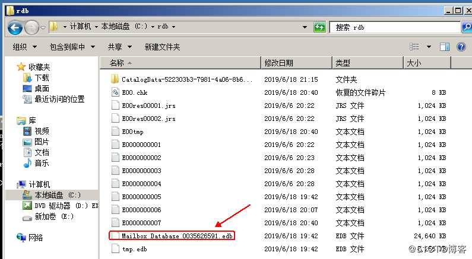Screen dimensions: 472x259
Task: Click date 2019/6/18 21:15 cell
Action: [291, 79]
